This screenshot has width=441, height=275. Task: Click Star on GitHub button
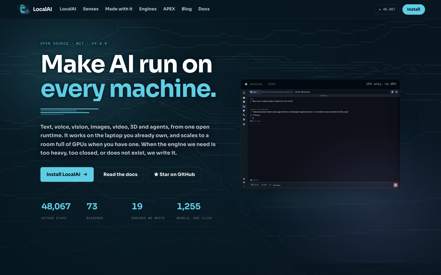tap(174, 174)
